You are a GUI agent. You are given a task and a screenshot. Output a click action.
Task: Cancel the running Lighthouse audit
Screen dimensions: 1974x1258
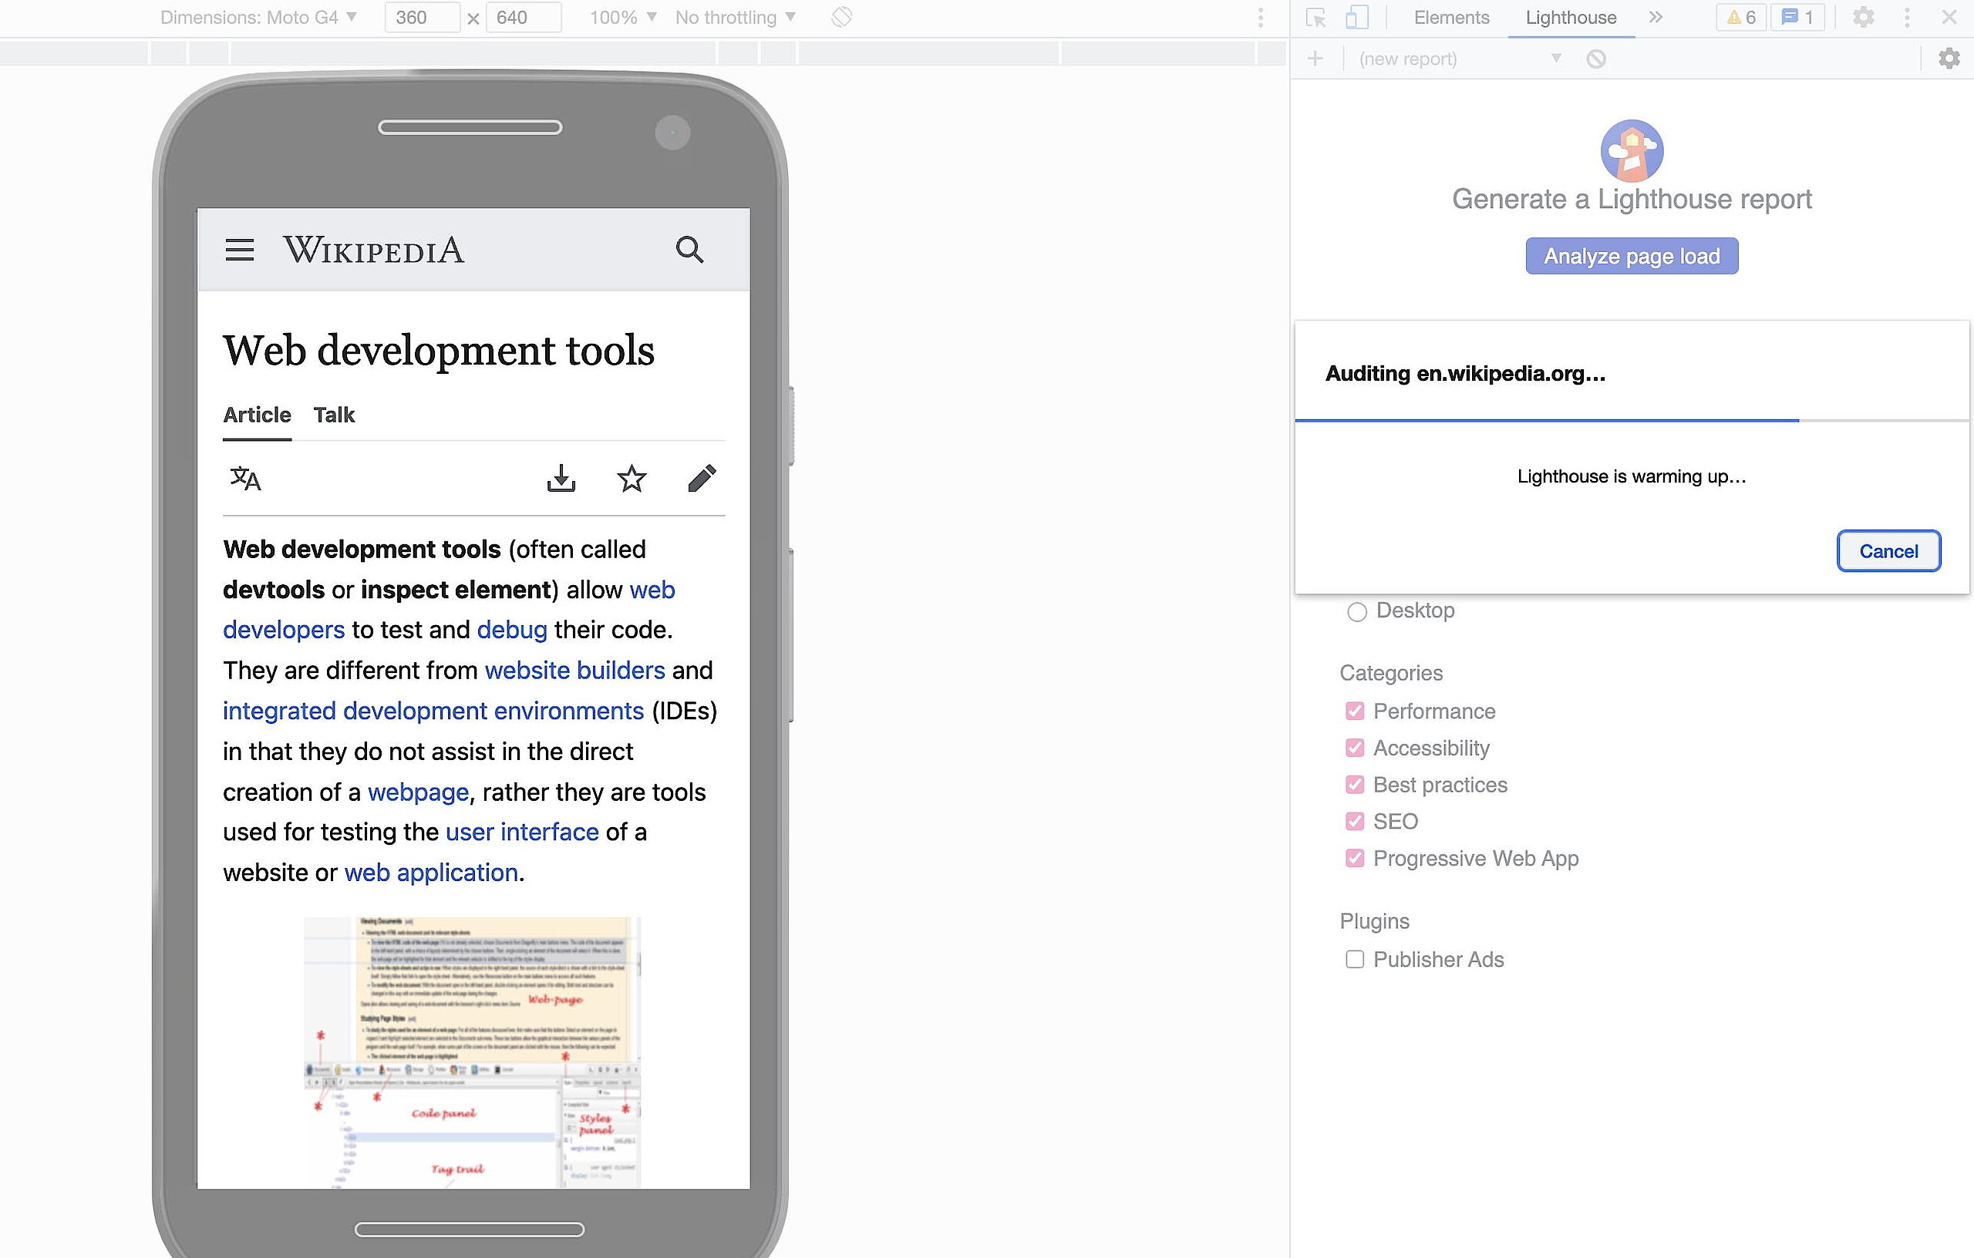[1888, 550]
